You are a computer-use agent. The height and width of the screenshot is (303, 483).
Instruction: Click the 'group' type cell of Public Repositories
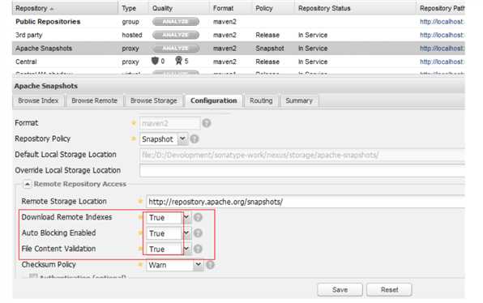click(x=130, y=22)
